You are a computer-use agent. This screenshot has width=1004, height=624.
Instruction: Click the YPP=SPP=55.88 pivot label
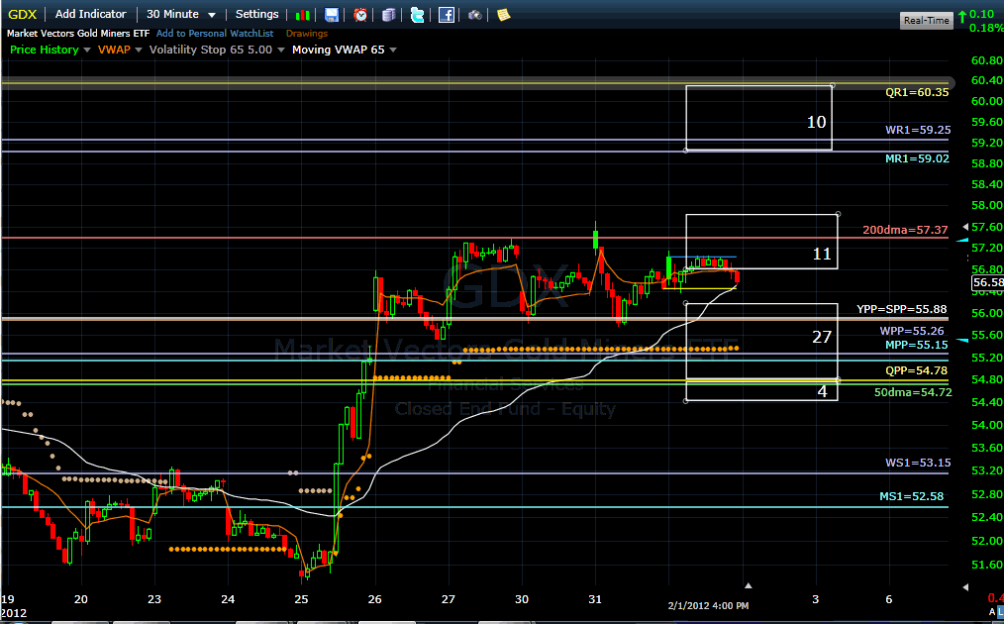pyautogui.click(x=902, y=309)
